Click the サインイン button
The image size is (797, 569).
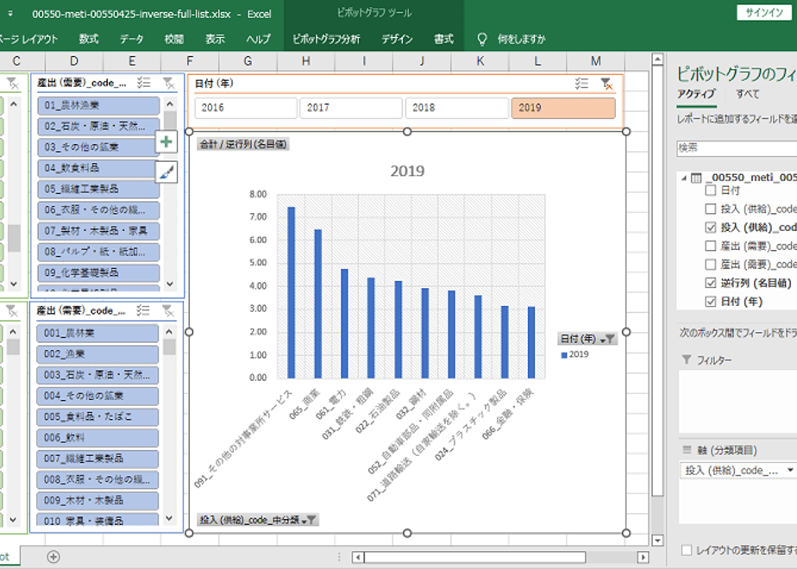(x=764, y=13)
